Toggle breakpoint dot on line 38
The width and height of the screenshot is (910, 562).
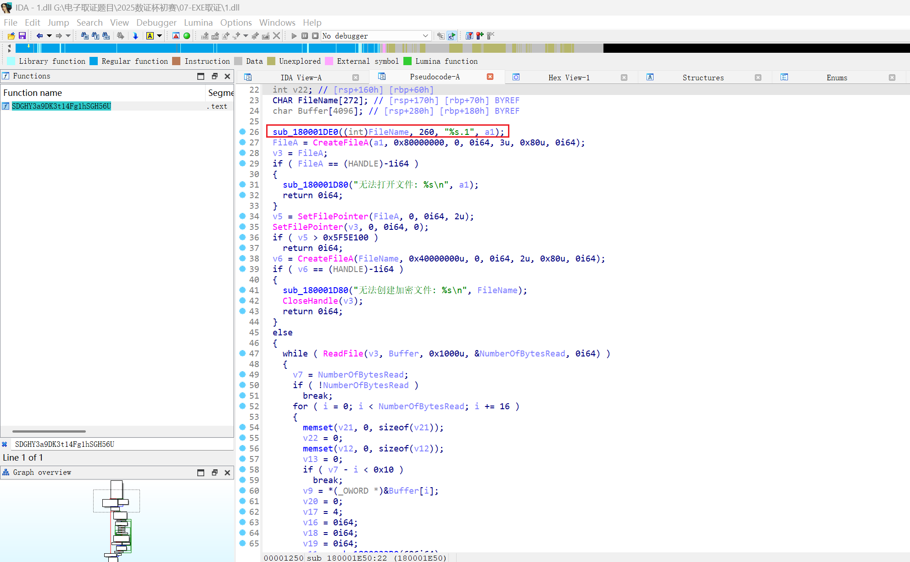click(x=242, y=258)
